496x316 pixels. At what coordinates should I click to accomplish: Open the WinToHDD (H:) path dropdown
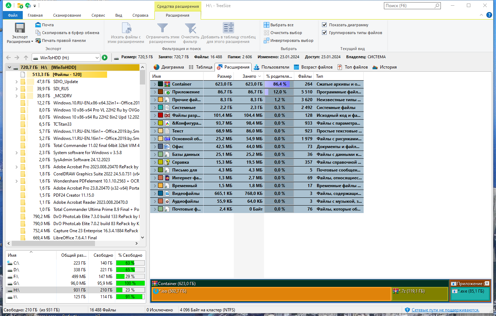[x=97, y=58]
